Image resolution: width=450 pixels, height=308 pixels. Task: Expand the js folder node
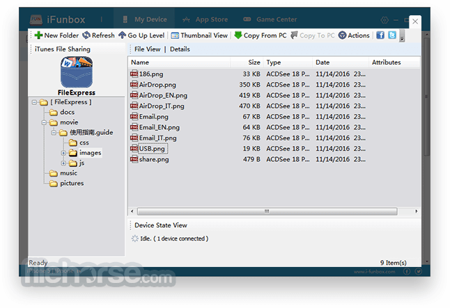(x=63, y=163)
